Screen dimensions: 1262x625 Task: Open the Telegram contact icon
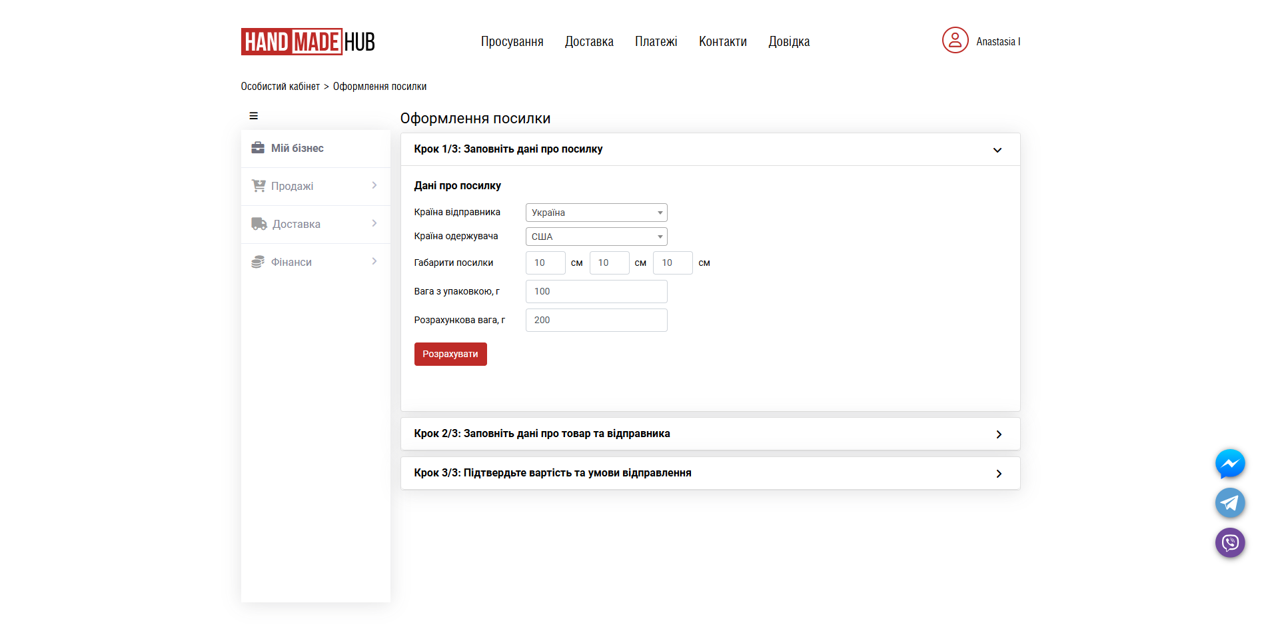pyautogui.click(x=1230, y=503)
